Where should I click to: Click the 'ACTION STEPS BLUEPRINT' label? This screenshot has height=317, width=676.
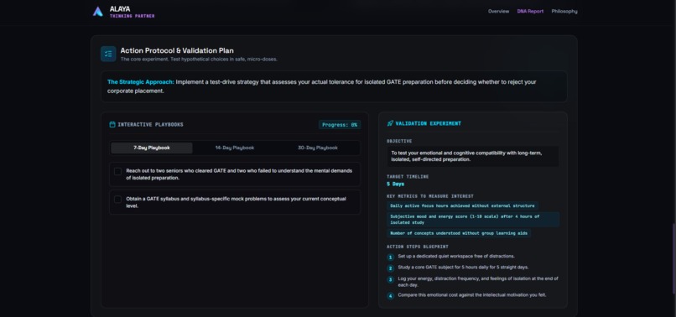click(x=418, y=247)
